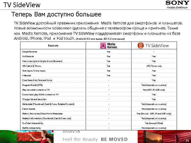Click TV SideView 'Yes' in Full Remote row
Screen dimensions: 191x143
[x=154, y=56]
